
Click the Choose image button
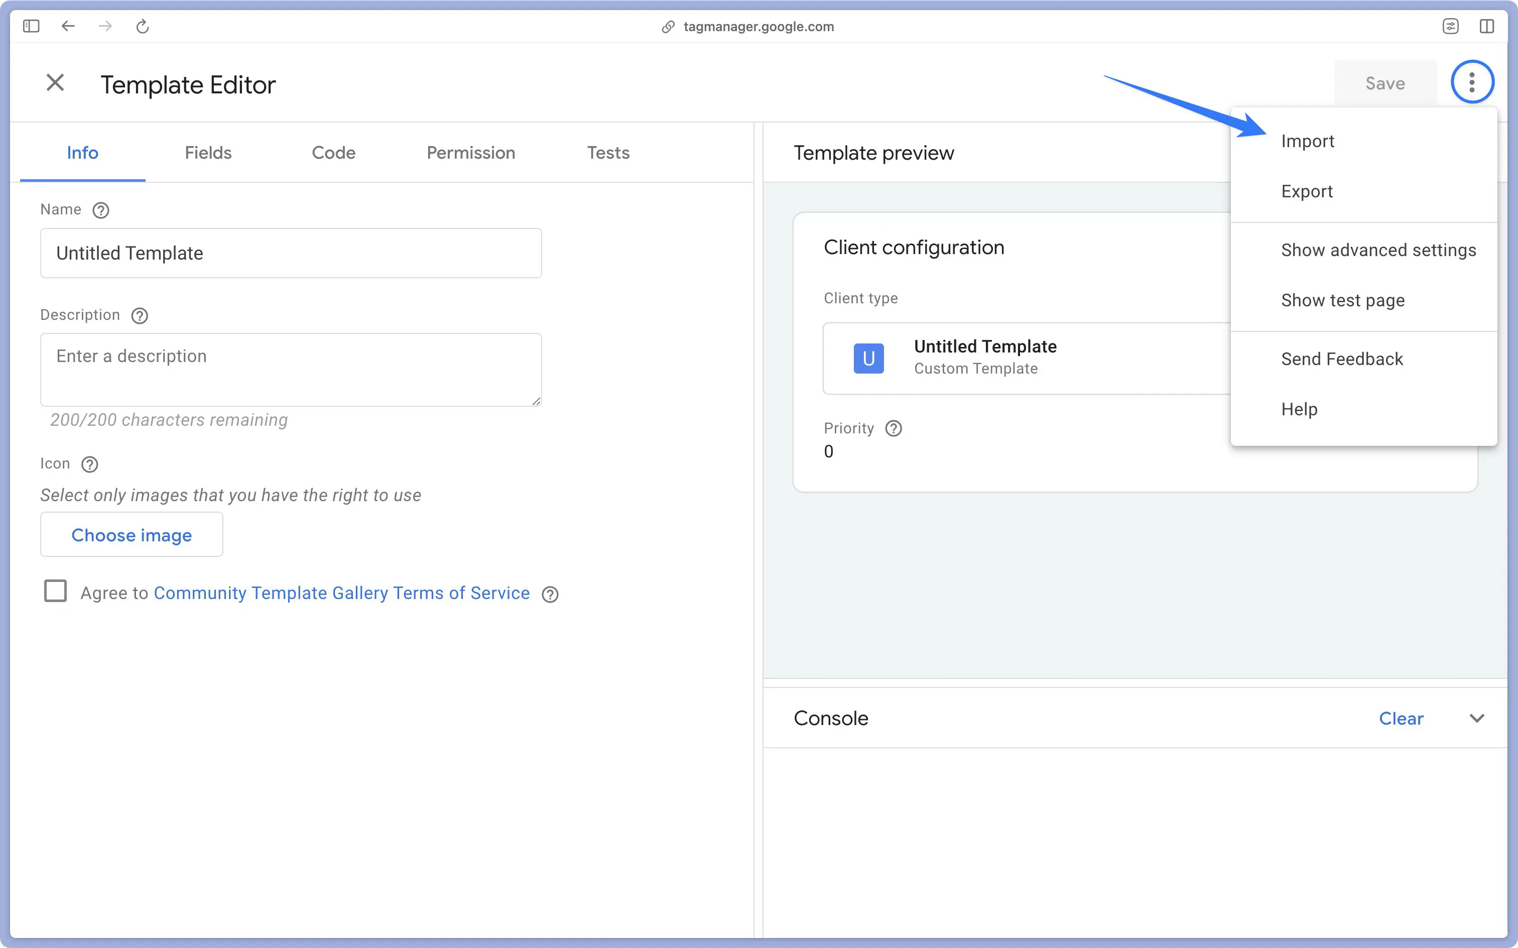(132, 535)
